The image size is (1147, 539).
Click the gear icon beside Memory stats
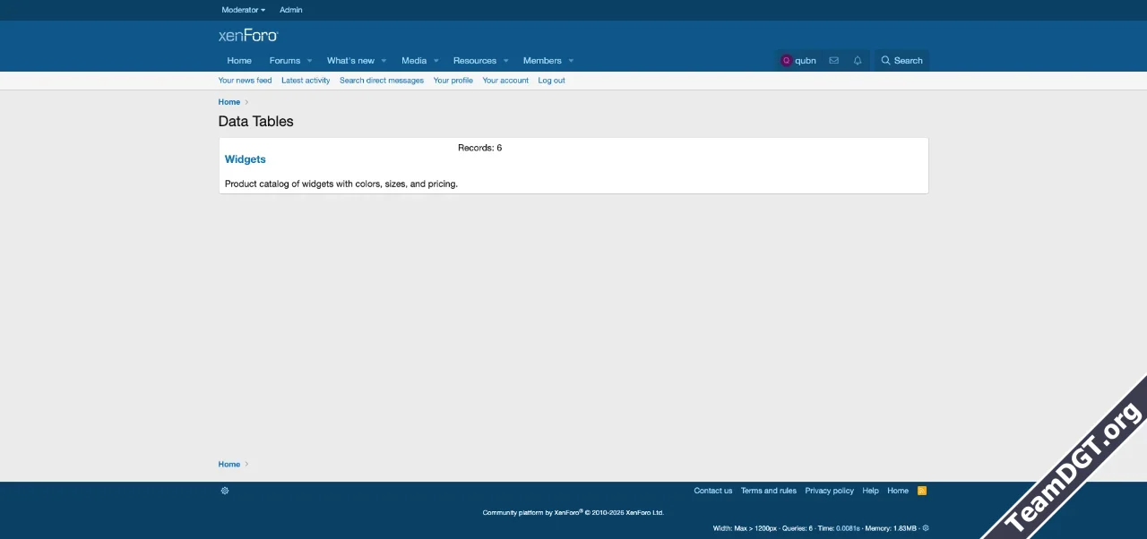(x=926, y=528)
